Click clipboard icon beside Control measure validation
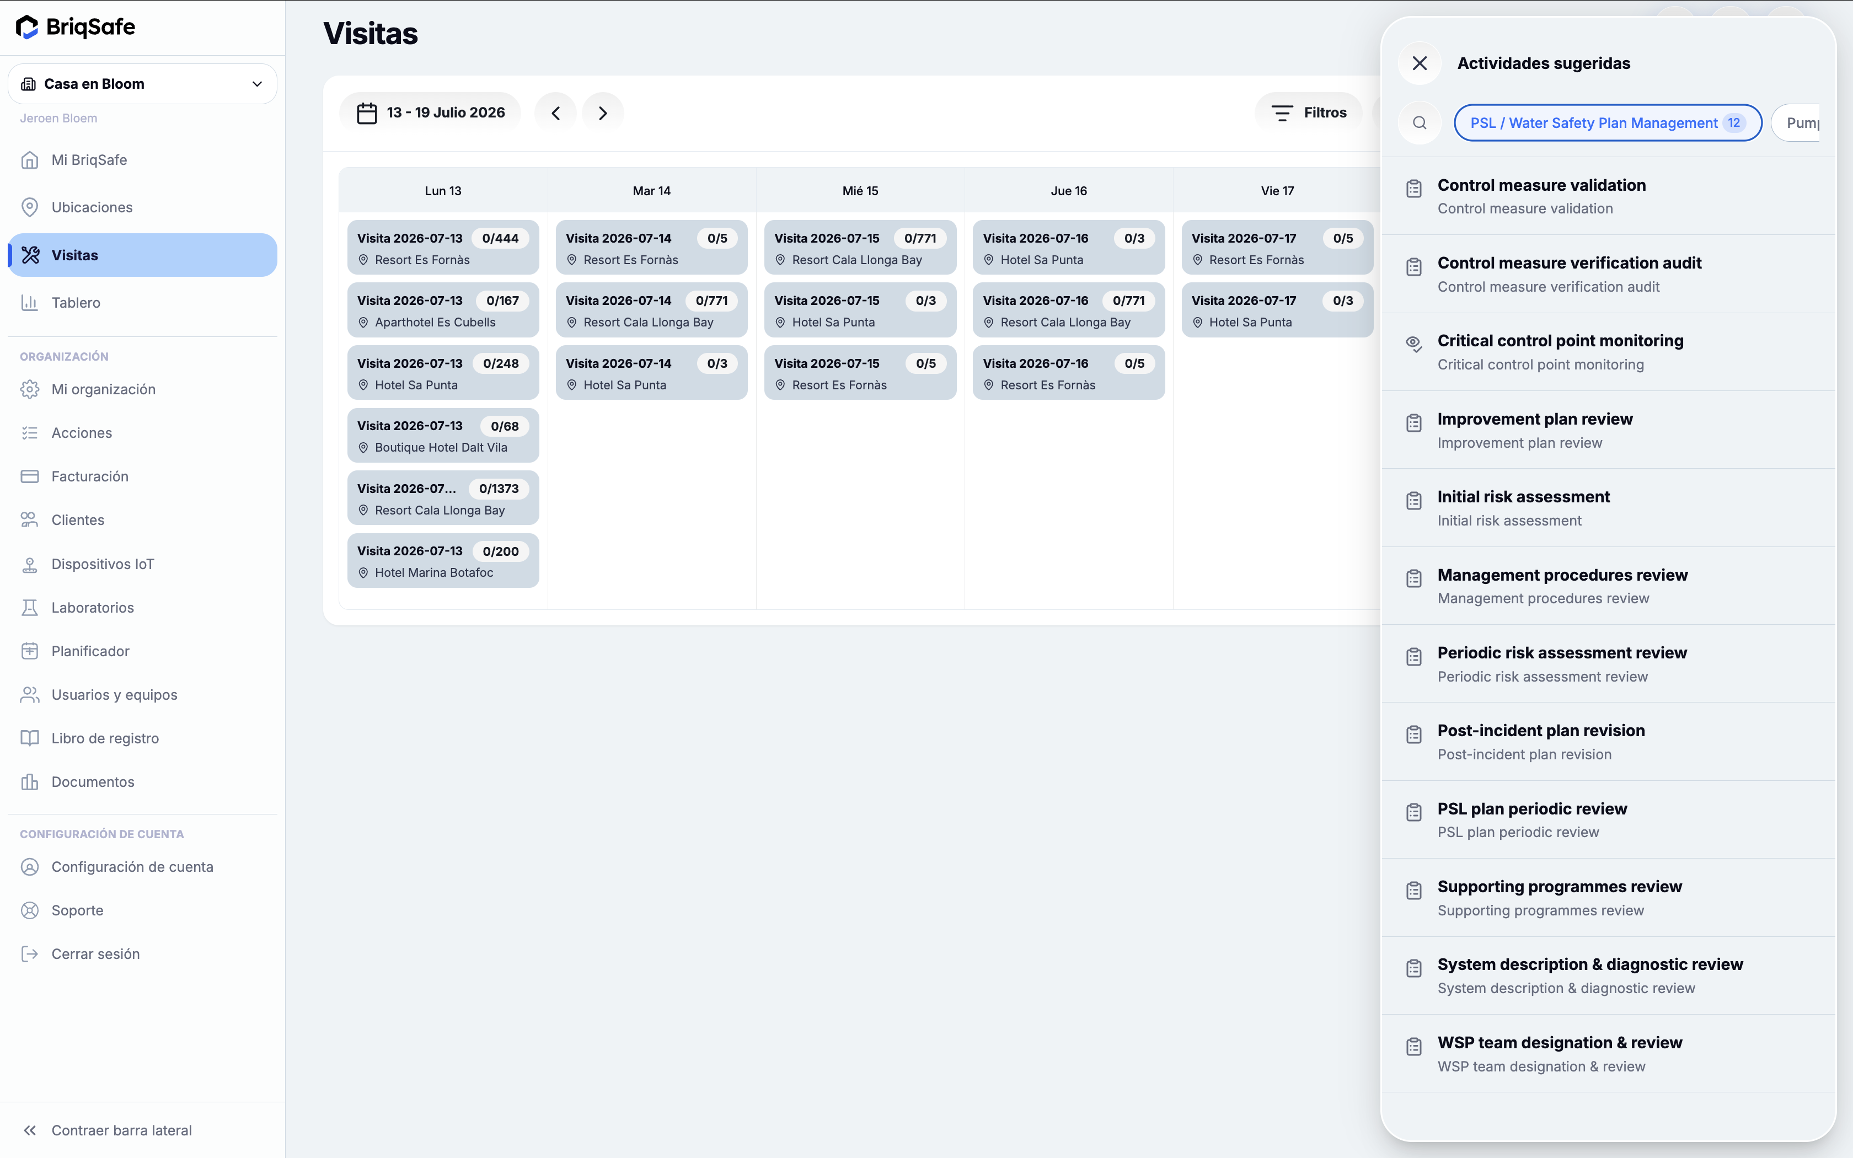Screen dimensions: 1853x1158 tap(1414, 189)
